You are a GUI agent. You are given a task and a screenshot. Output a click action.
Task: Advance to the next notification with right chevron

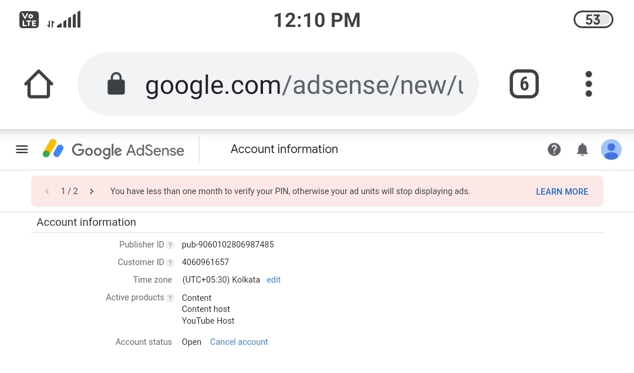tap(92, 191)
